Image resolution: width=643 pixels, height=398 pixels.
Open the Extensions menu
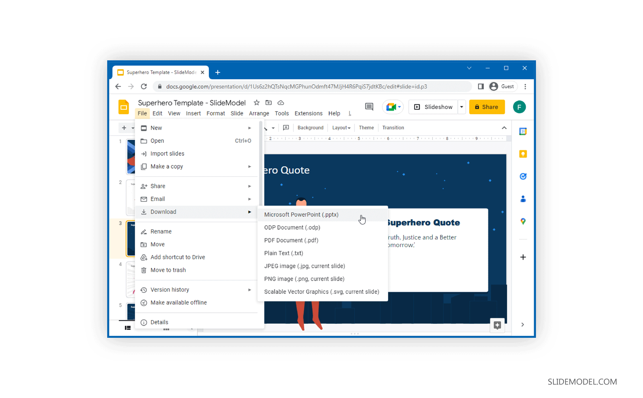(x=308, y=113)
